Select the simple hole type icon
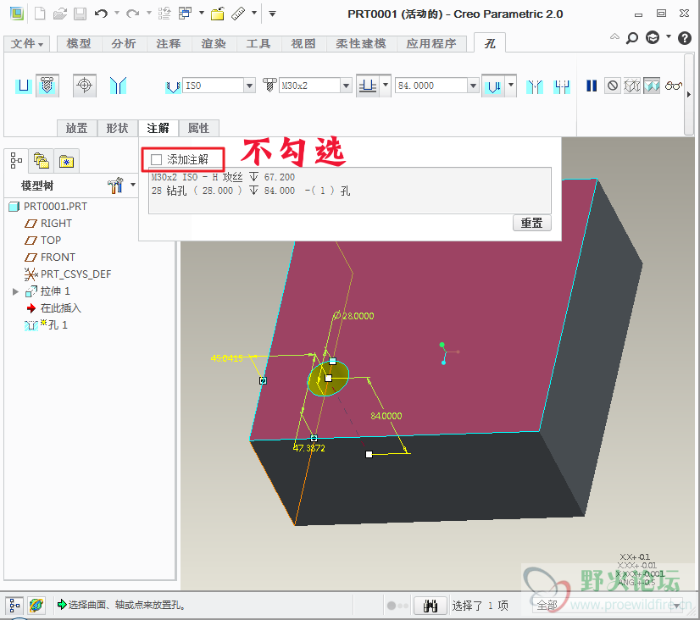Image resolution: width=700 pixels, height=620 pixels. pyautogui.click(x=24, y=86)
